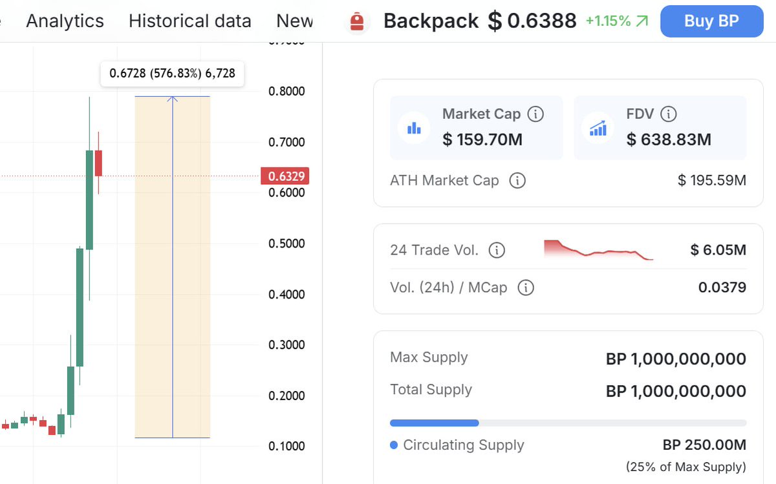Open the Historical data tab

coord(189,21)
